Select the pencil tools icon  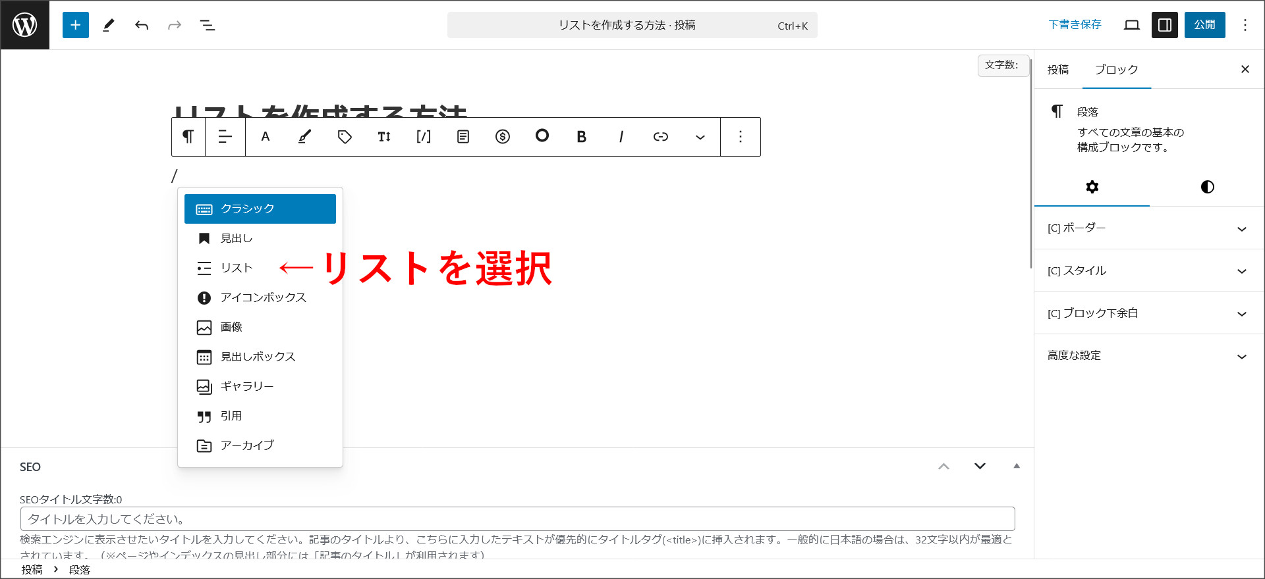pyautogui.click(x=109, y=25)
